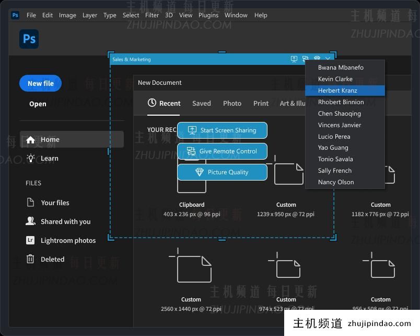Open the File menu

coord(31,15)
